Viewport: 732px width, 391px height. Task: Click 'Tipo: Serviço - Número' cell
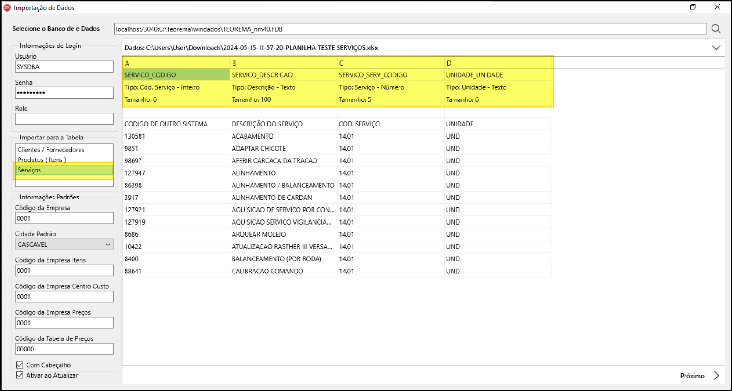(x=391, y=87)
